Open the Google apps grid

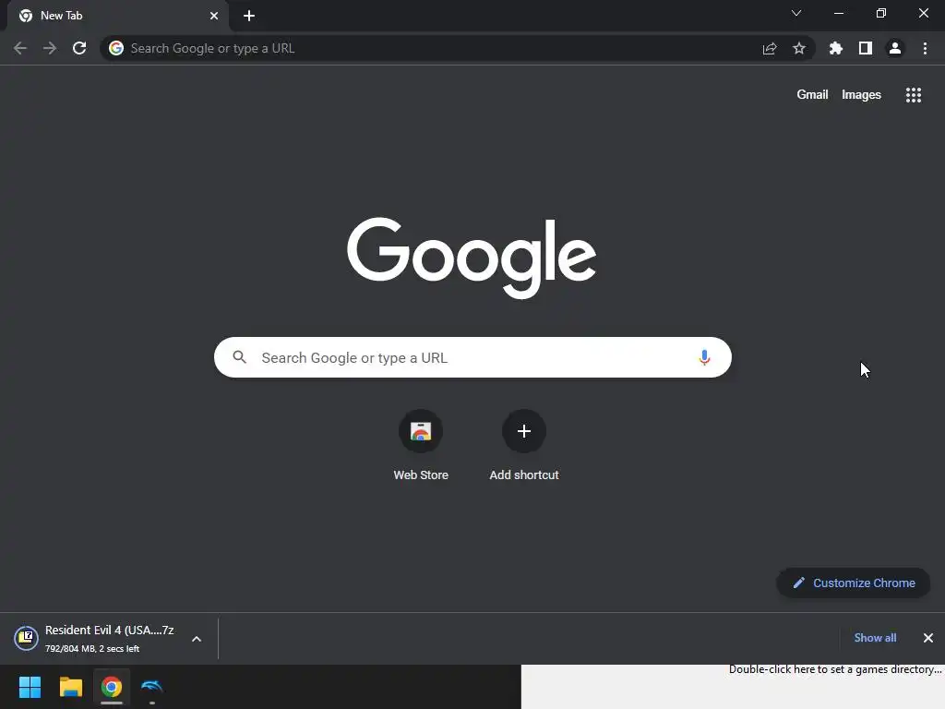[x=913, y=95]
